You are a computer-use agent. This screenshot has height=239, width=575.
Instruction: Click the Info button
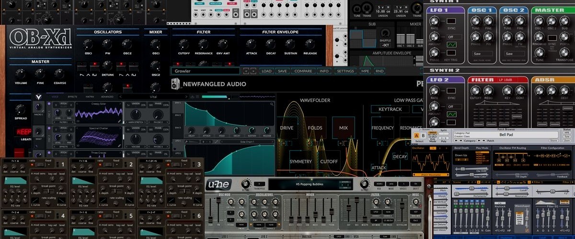pos(324,71)
